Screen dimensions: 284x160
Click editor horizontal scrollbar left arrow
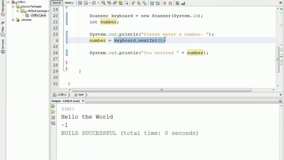pyautogui.click(x=70, y=90)
